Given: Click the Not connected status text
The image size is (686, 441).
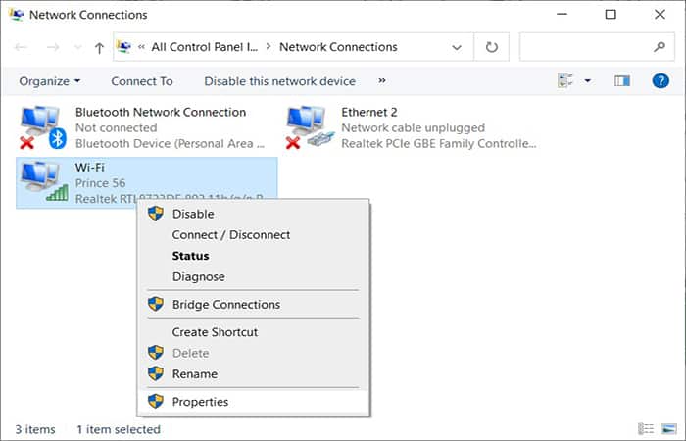Looking at the screenshot, I should pyautogui.click(x=116, y=127).
